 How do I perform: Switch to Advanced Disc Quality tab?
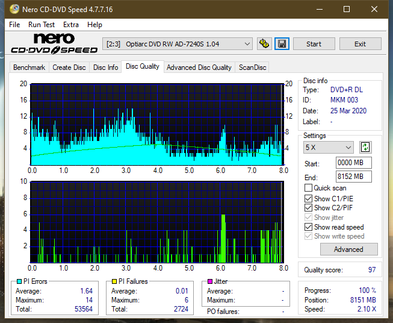coord(199,67)
